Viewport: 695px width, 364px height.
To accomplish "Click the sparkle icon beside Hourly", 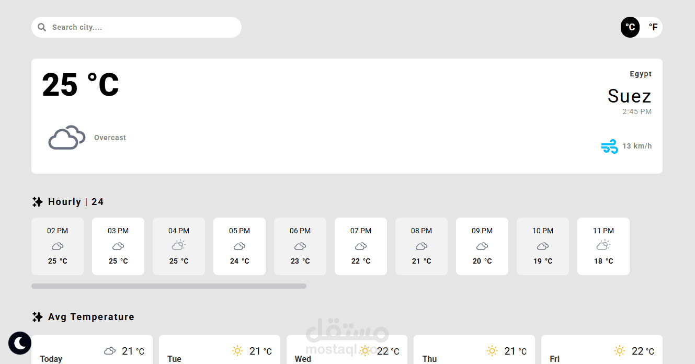I will pos(37,202).
